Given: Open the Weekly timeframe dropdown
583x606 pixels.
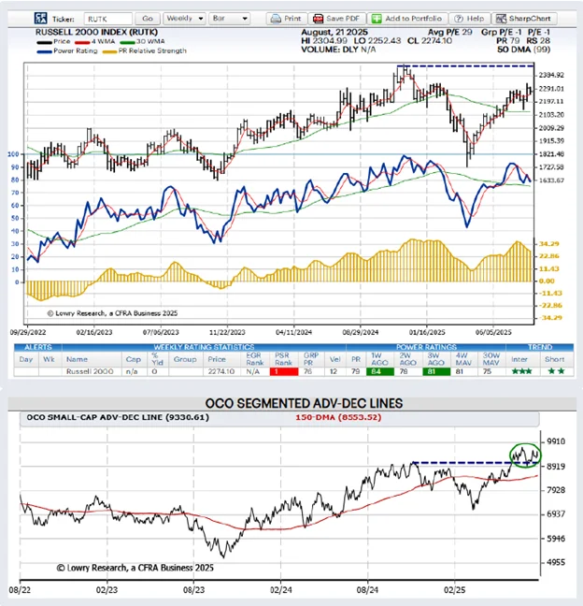Looking at the screenshot, I should (x=184, y=18).
